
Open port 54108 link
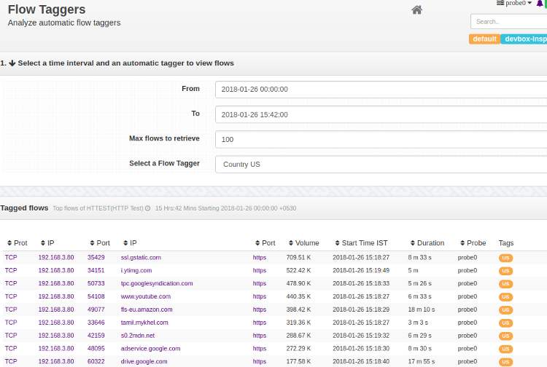click(96, 296)
